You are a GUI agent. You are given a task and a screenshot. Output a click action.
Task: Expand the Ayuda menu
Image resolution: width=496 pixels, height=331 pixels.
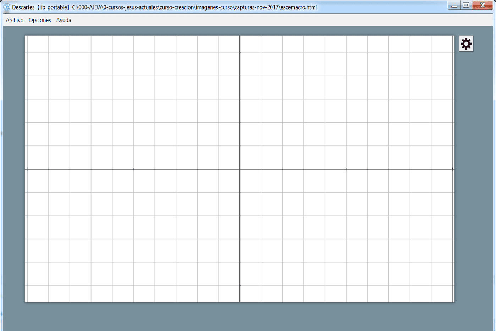(64, 20)
